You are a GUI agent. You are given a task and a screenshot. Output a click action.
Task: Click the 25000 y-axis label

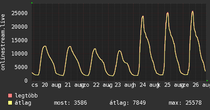pos(20,13)
